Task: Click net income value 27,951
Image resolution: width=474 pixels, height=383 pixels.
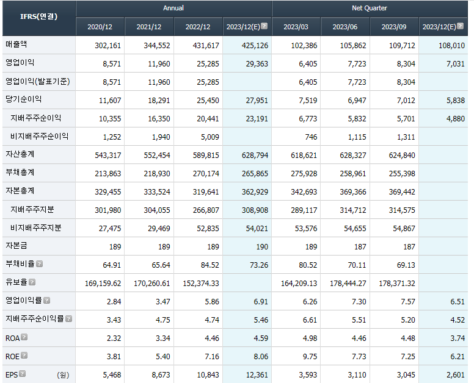Action: click(x=257, y=101)
